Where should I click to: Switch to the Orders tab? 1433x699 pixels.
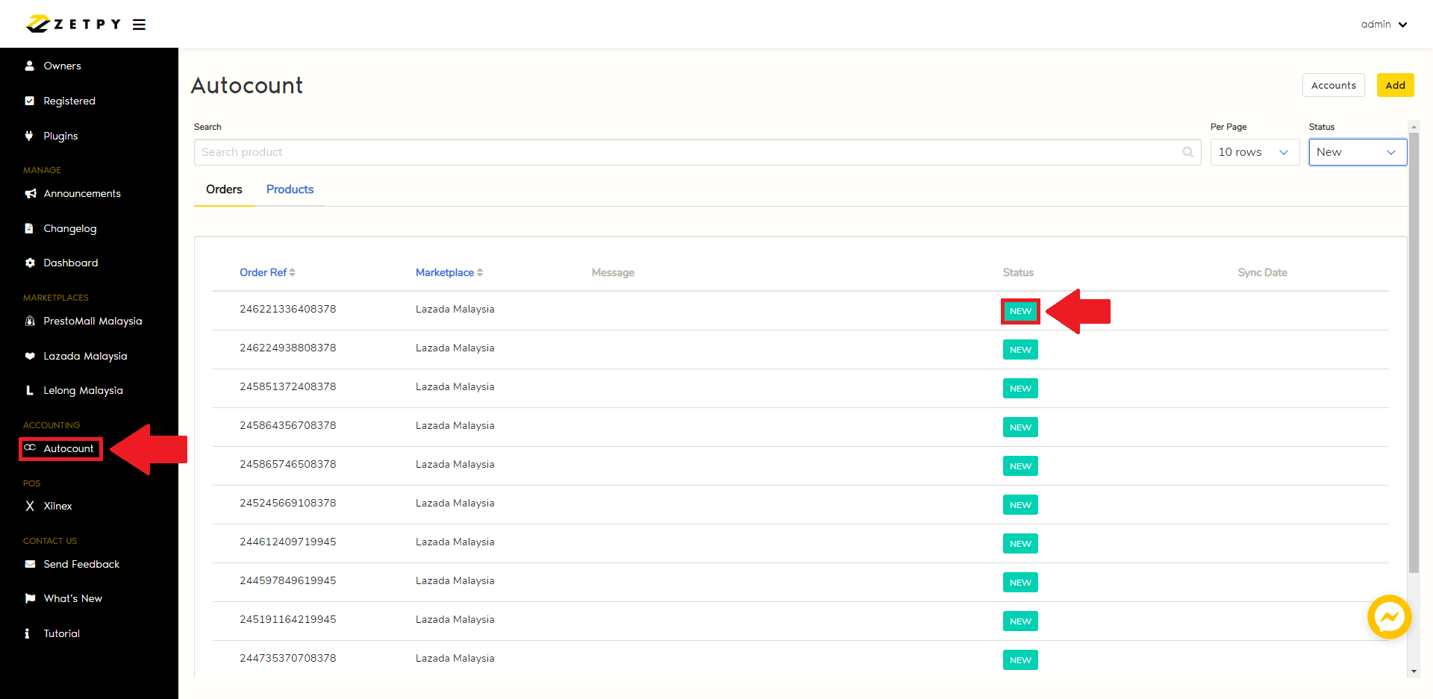[224, 189]
